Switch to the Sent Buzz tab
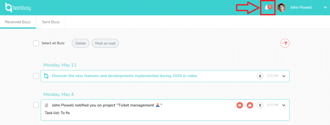 (51, 22)
